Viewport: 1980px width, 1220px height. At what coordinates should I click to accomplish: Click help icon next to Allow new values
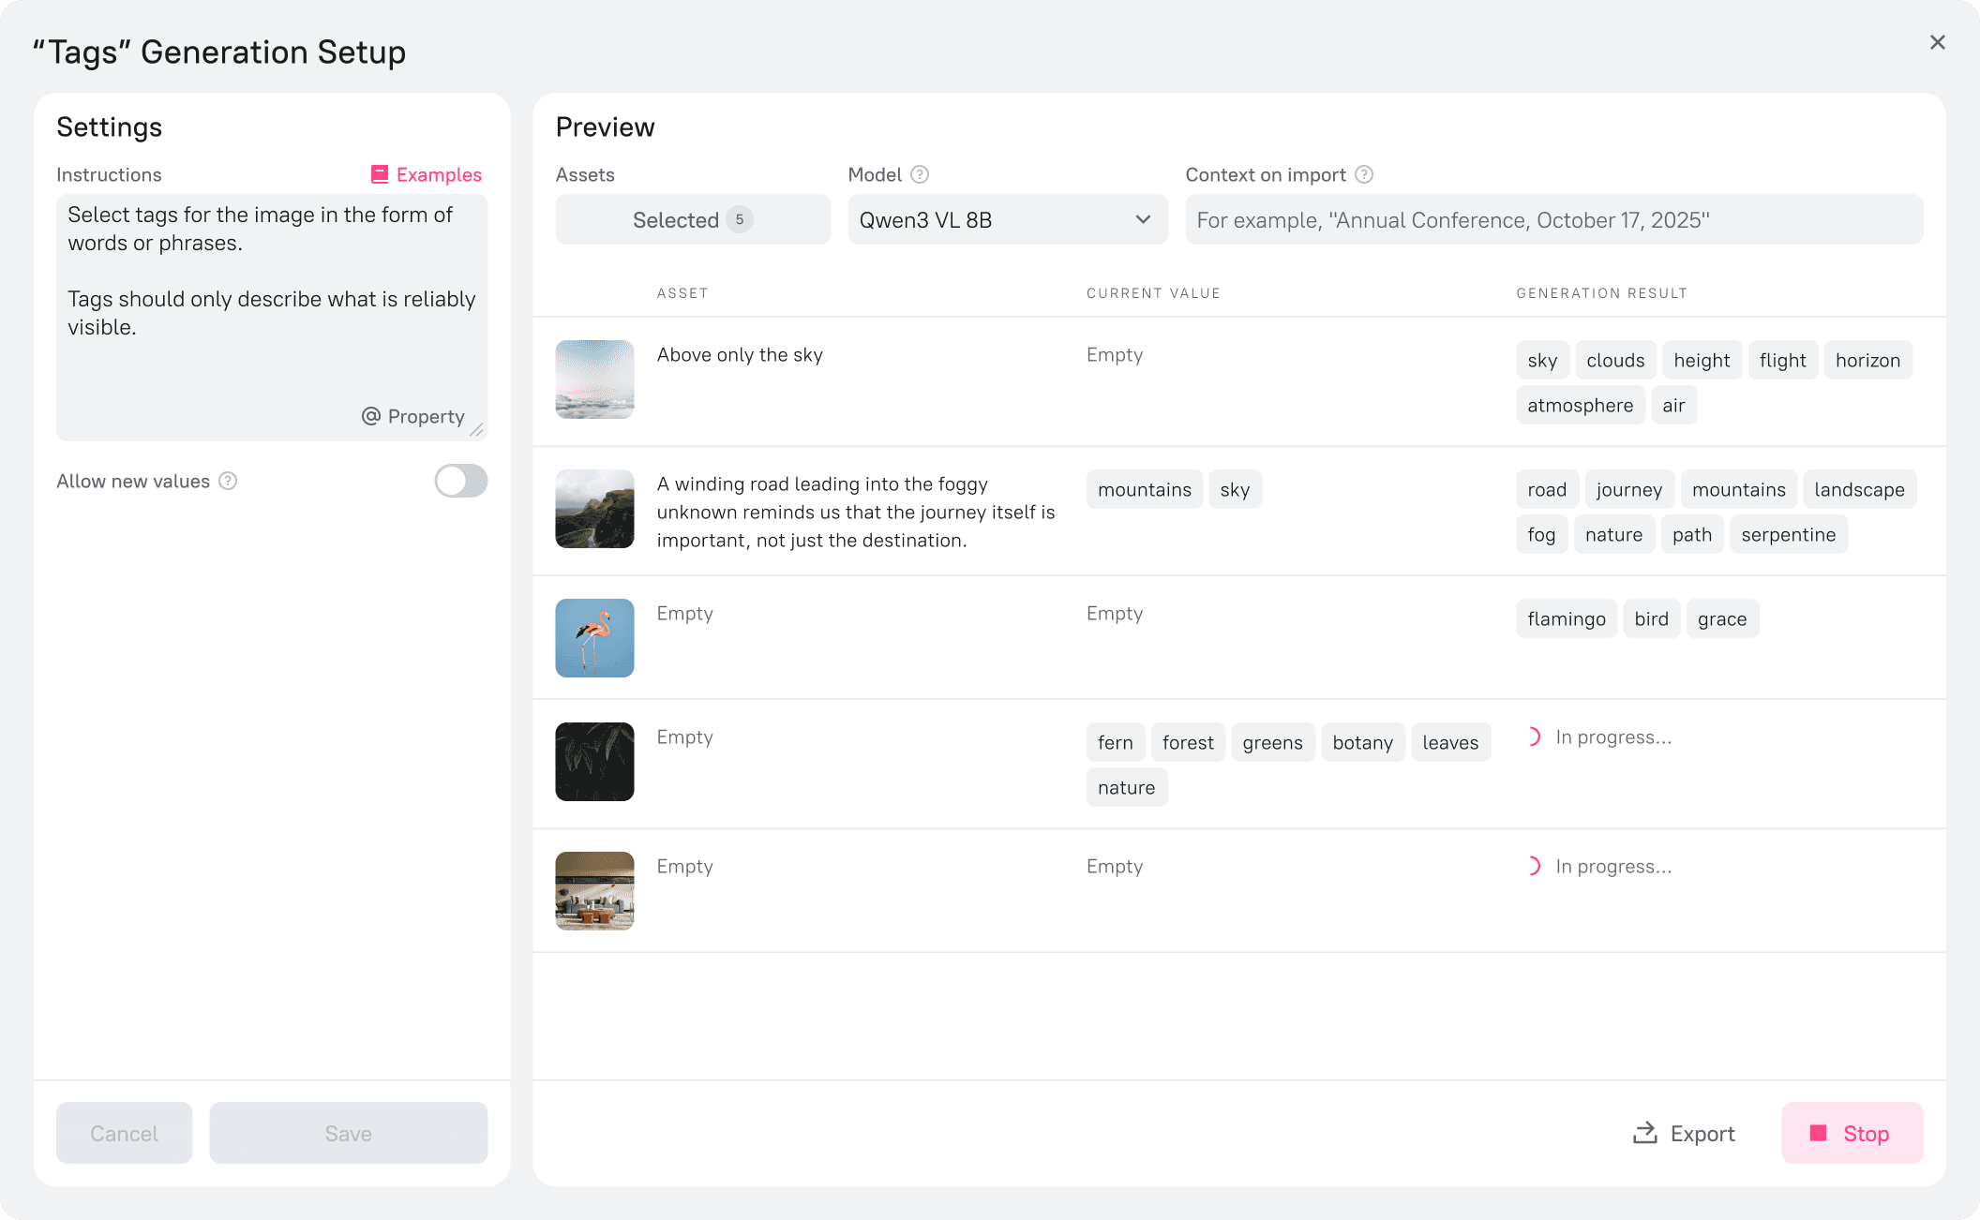[228, 481]
